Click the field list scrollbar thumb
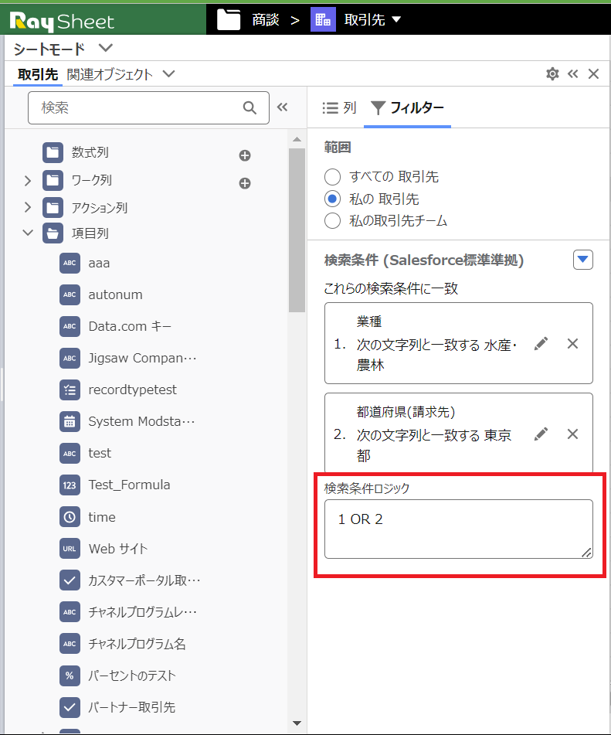Viewport: 611px width, 735px height. pos(297,230)
